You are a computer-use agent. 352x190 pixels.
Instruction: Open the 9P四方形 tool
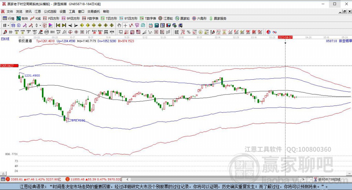[x=71, y=19]
